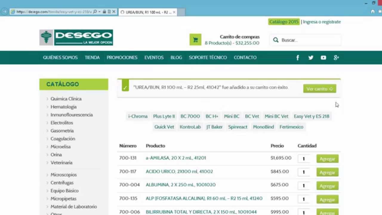Close the UREA/BUN browser tab

click(x=174, y=12)
